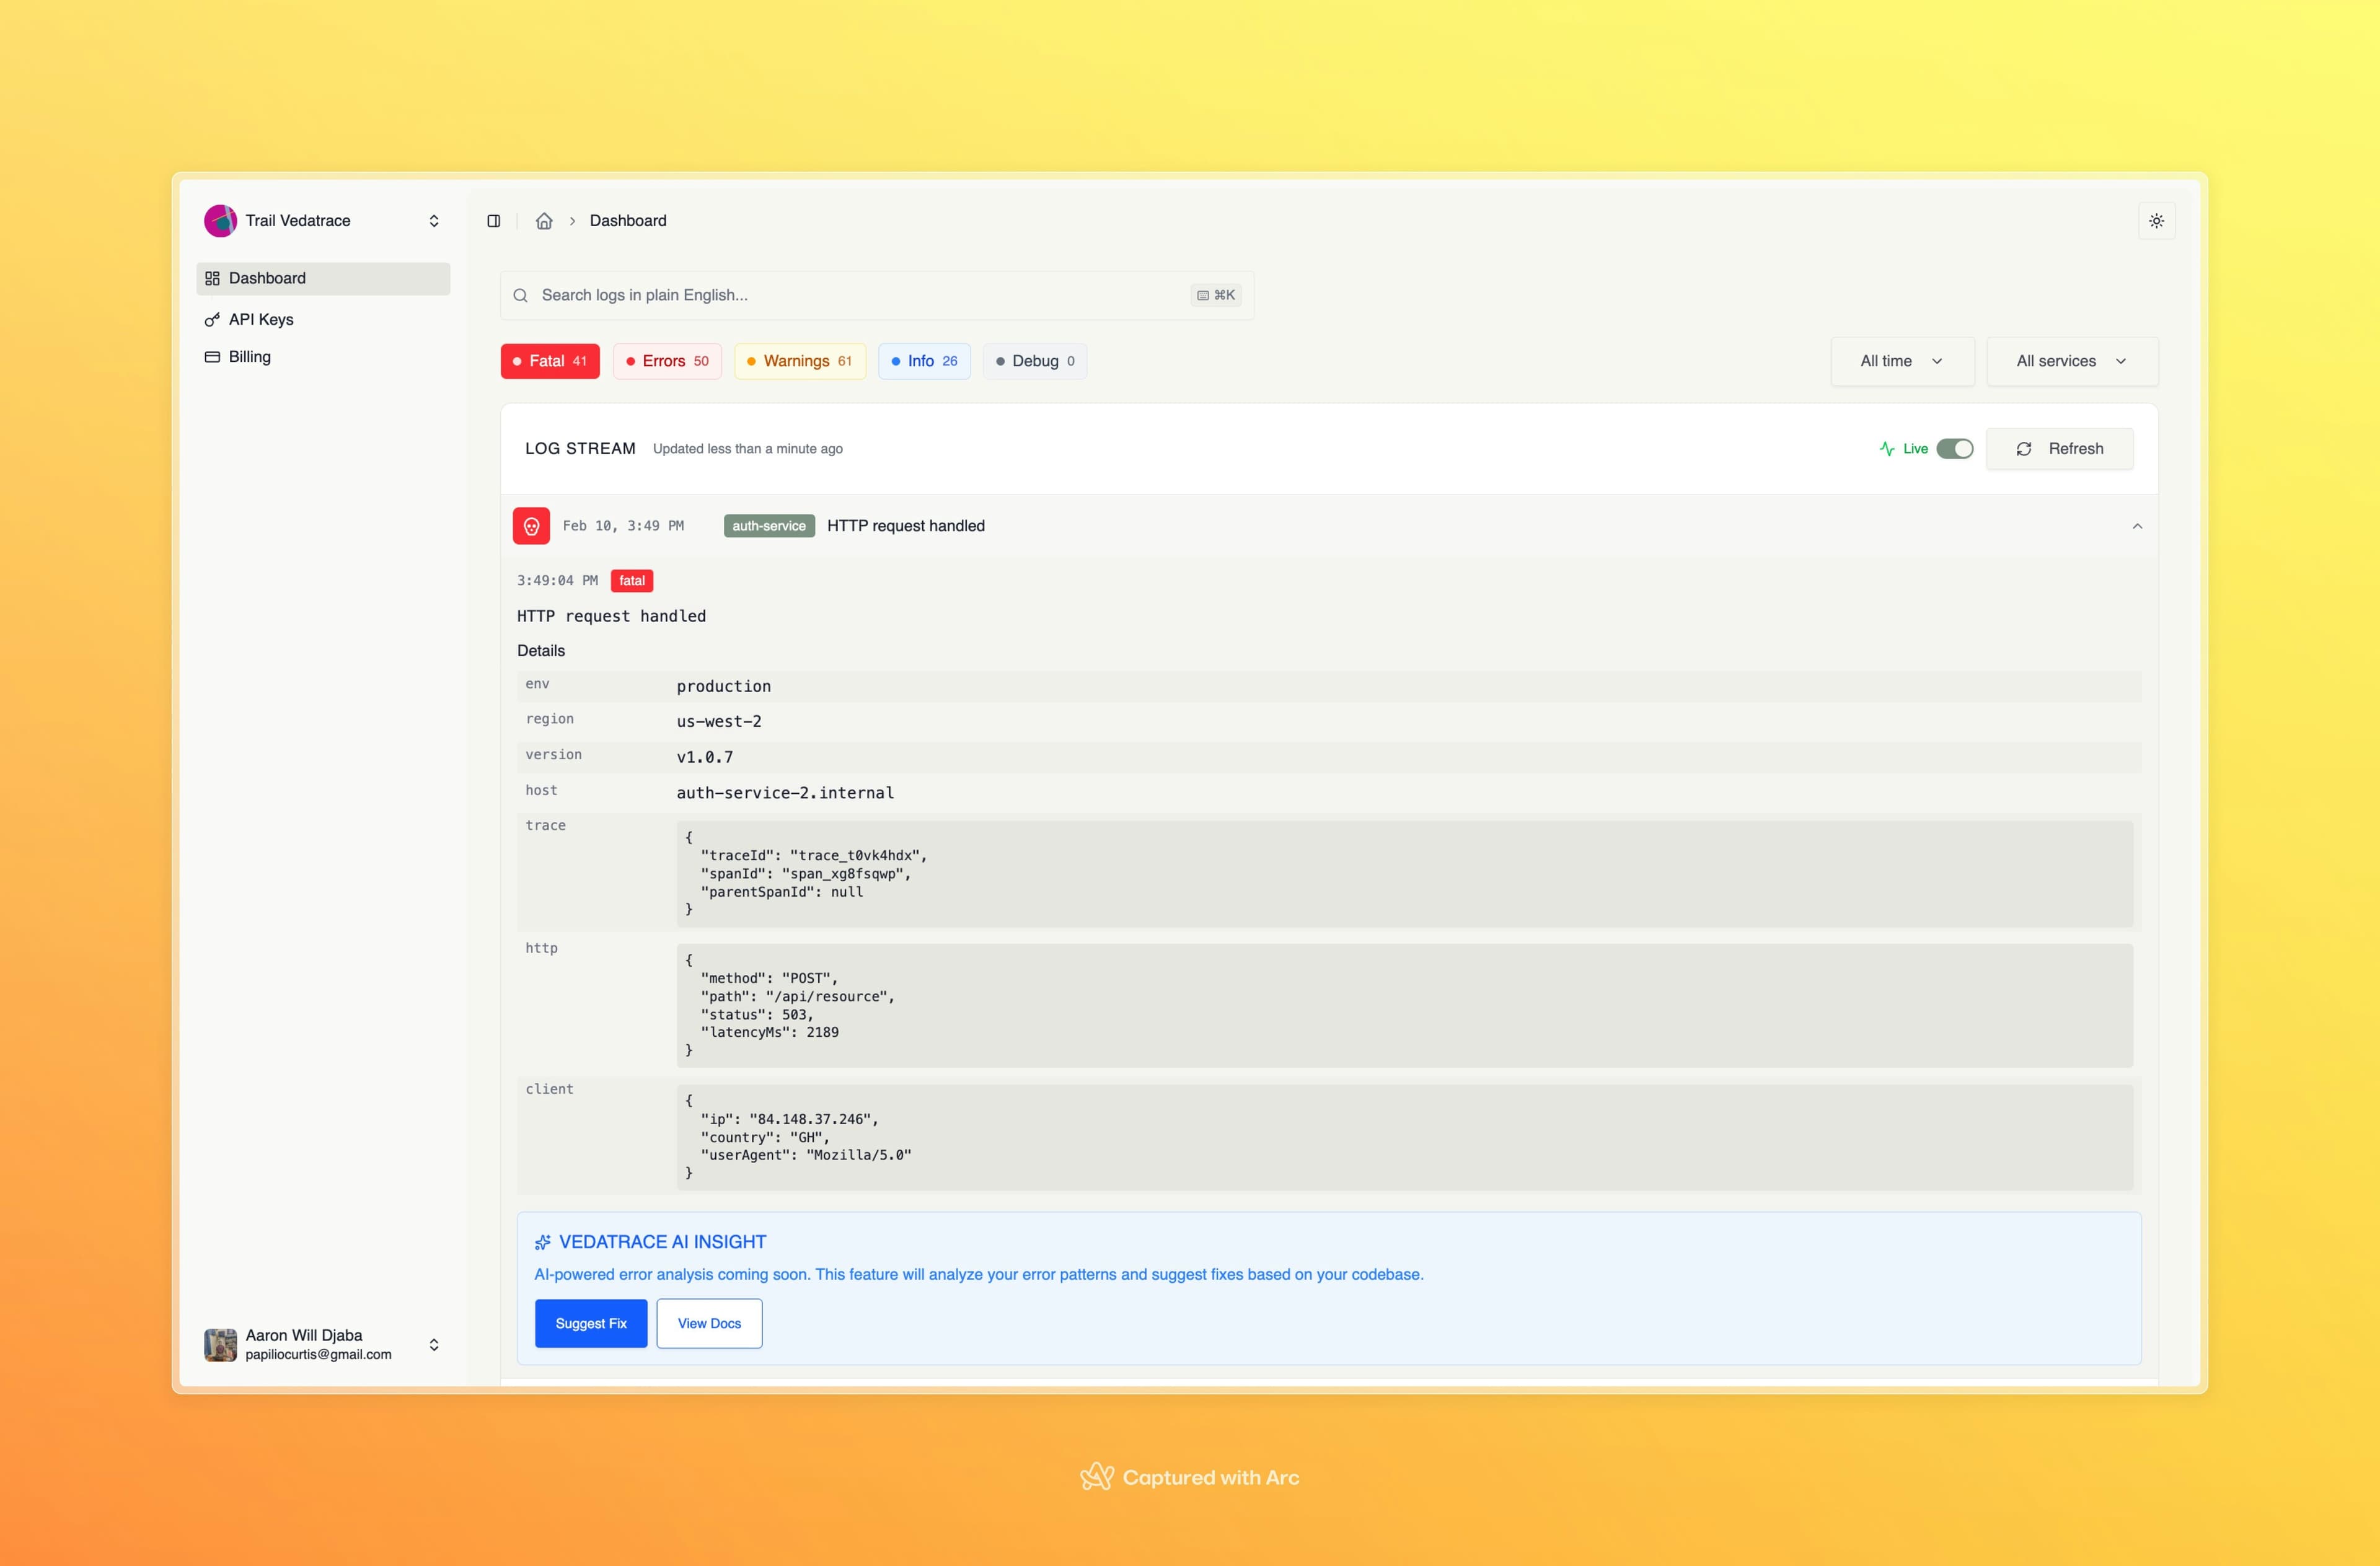Click the Billing credit card icon
Image resolution: width=2380 pixels, height=1566 pixels.
point(211,356)
